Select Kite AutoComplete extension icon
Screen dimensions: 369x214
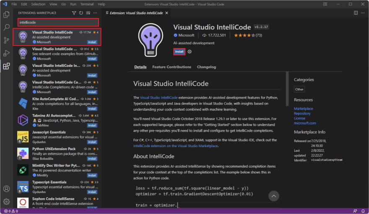(x=23, y=104)
